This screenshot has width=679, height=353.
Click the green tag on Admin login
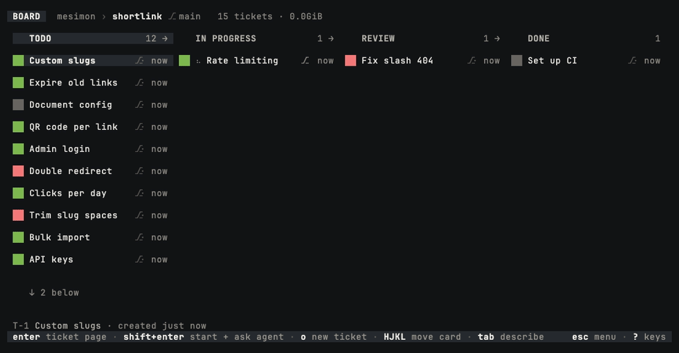coord(18,148)
